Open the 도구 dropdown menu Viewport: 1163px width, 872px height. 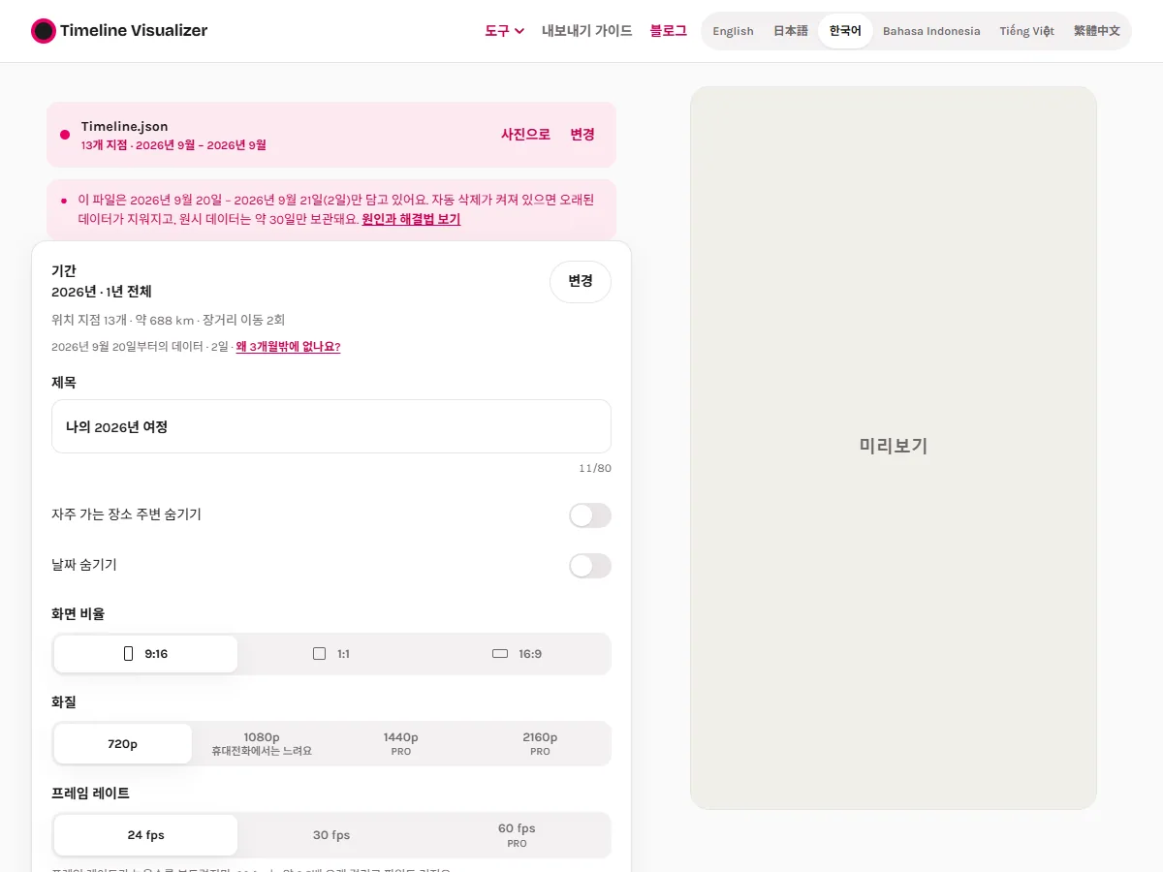505,31
